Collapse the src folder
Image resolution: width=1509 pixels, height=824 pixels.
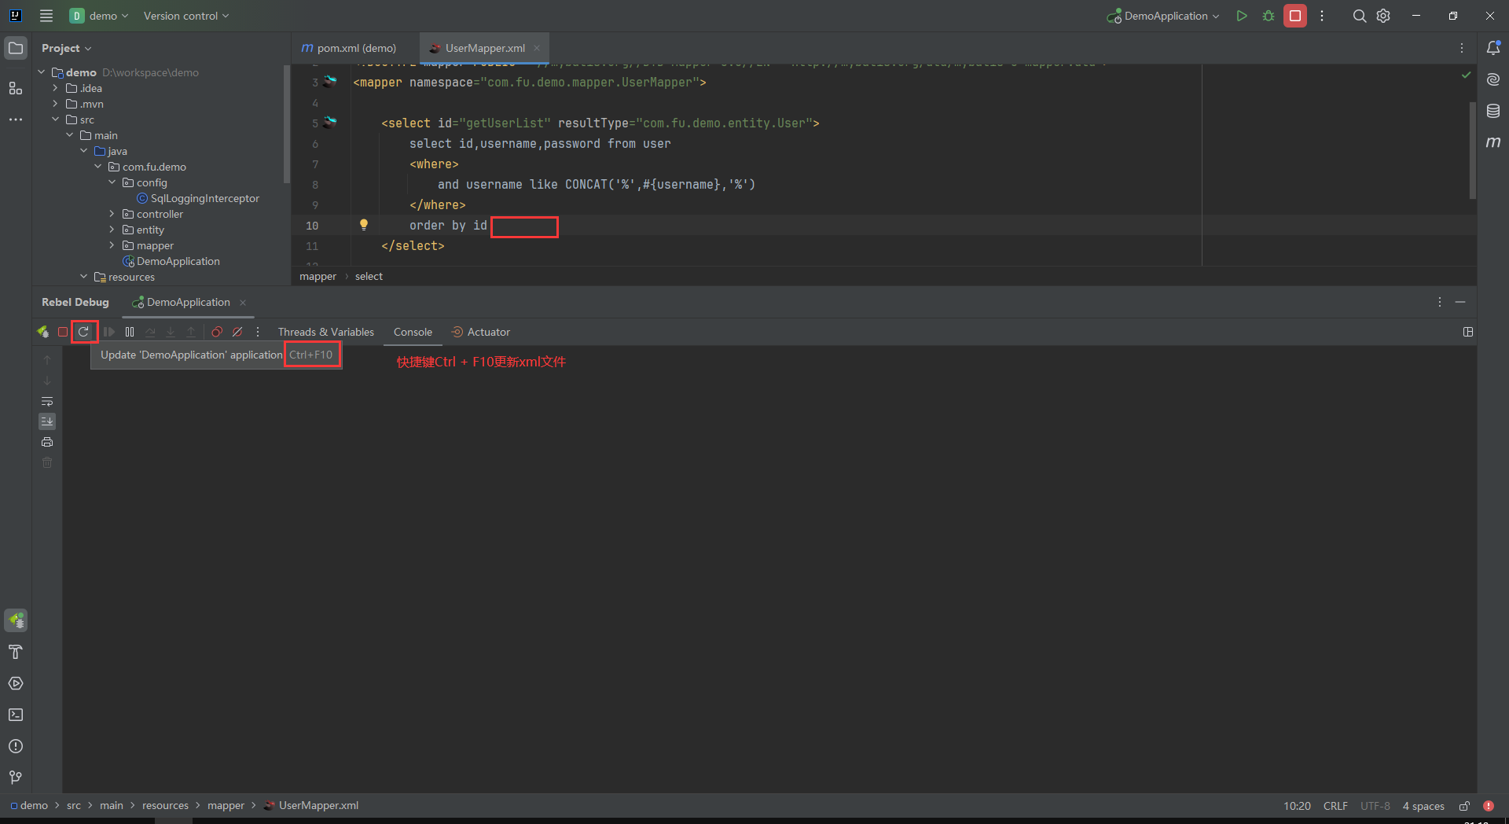click(x=56, y=120)
